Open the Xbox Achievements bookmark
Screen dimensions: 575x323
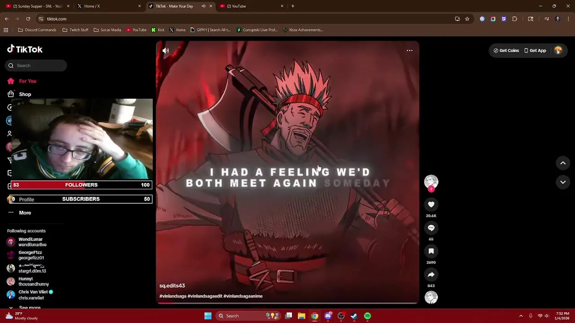point(303,30)
